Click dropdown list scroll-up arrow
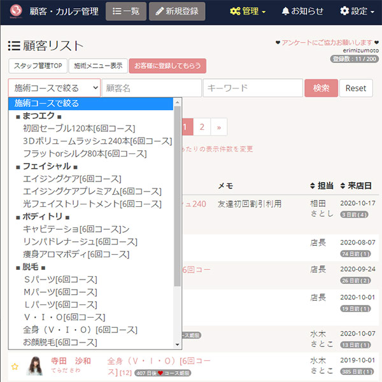Viewport: 382px width, 382px height. [x=178, y=103]
